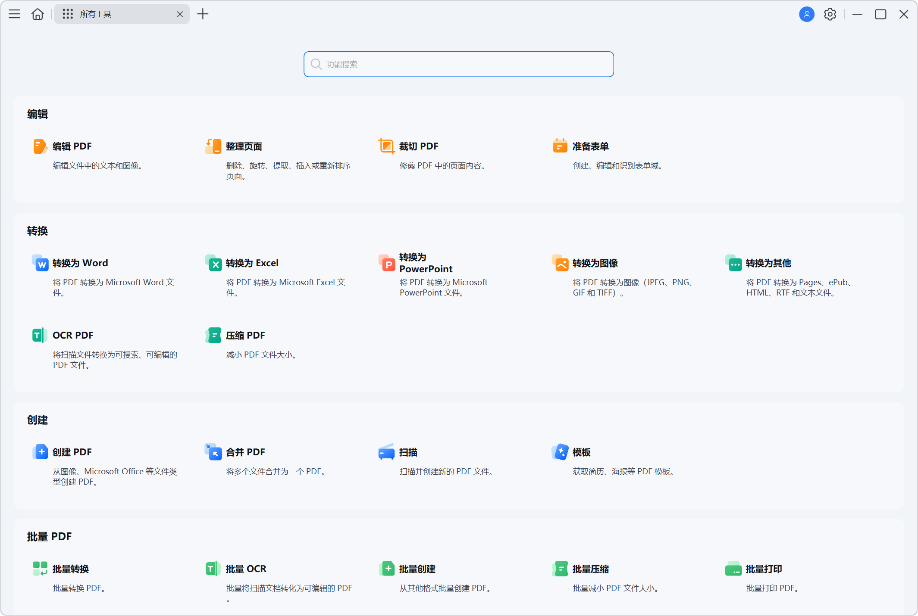Click the 批量 PDF section heading
918x616 pixels.
pos(49,537)
